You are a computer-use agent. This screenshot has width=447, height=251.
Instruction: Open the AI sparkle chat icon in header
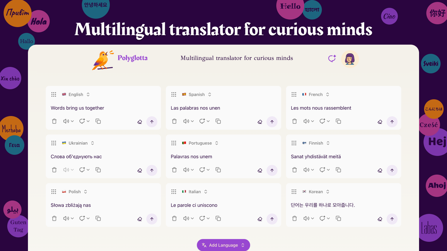[332, 59]
